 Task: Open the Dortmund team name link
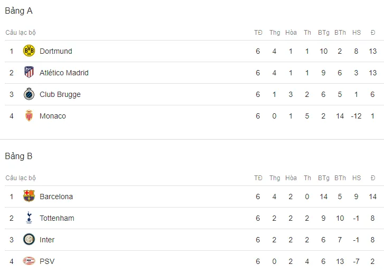point(56,51)
